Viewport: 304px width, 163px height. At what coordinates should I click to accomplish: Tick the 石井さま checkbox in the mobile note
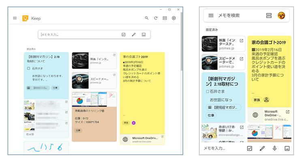[208, 91]
